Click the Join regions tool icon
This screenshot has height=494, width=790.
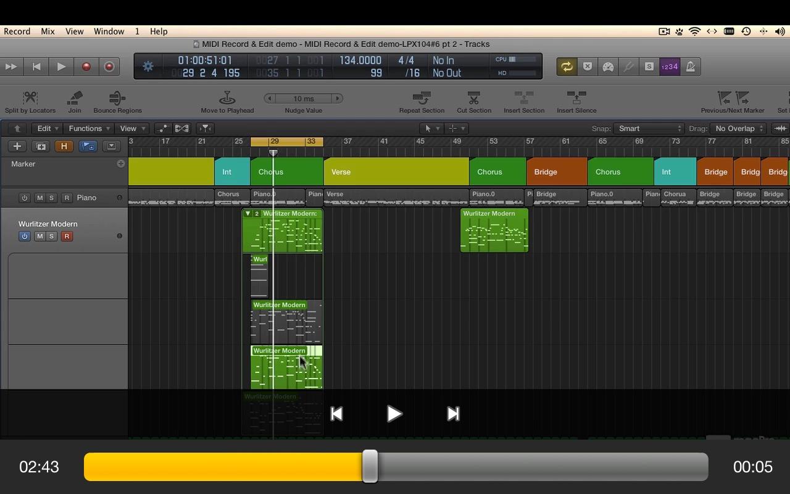75,98
